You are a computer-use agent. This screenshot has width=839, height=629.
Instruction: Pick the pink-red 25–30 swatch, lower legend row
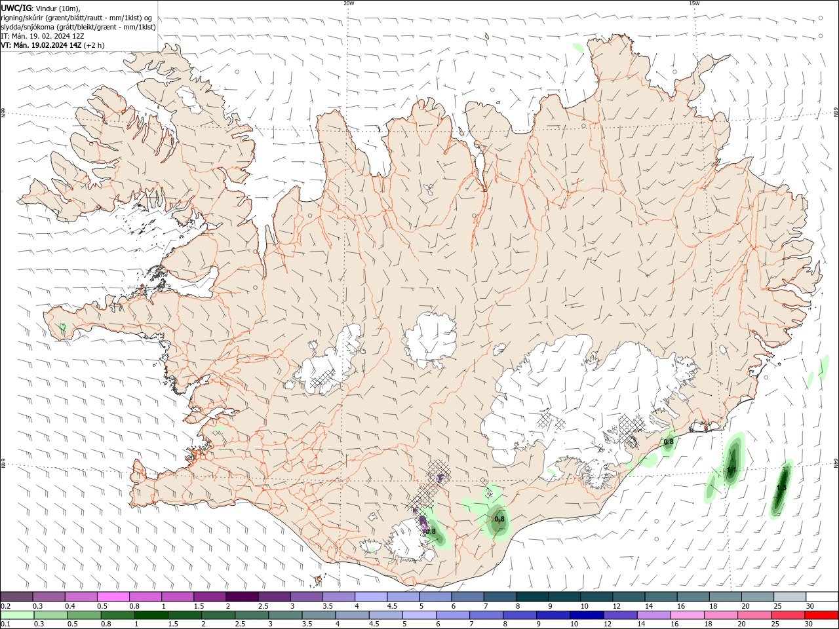[x=787, y=615]
